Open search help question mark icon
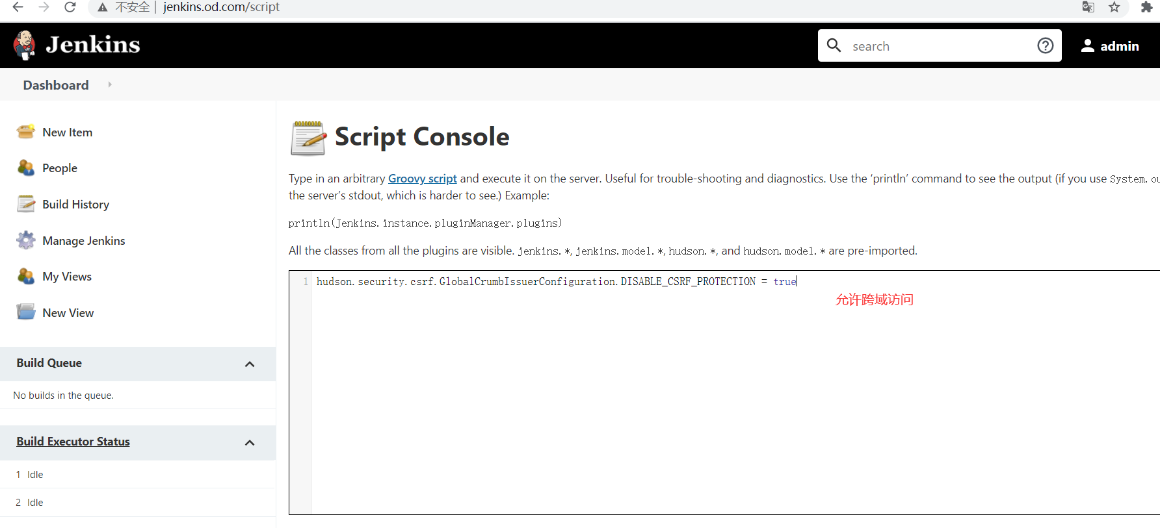1160x528 pixels. [x=1046, y=45]
